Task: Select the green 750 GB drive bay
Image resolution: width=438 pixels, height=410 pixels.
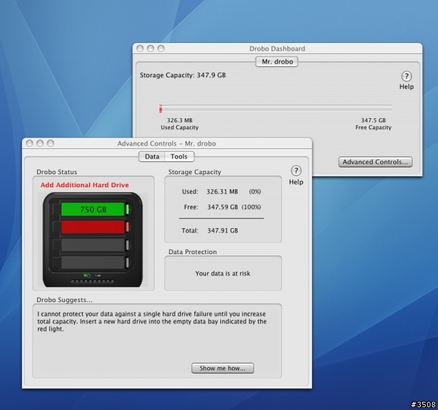Action: [x=92, y=210]
